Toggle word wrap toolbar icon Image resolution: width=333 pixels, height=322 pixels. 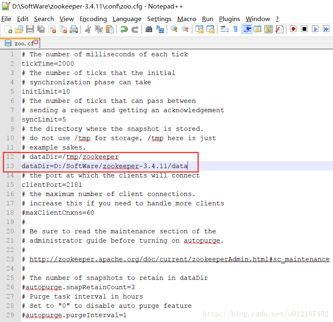tap(224, 29)
